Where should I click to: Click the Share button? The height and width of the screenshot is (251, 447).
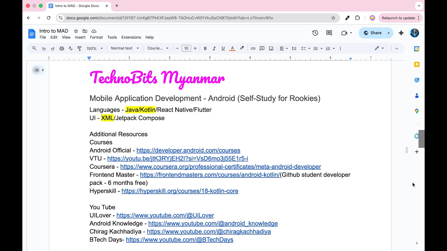point(372,33)
